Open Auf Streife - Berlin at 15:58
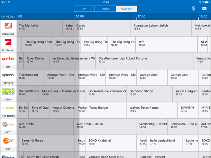The height and width of the screenshot is (158, 211). [x=105, y=127]
